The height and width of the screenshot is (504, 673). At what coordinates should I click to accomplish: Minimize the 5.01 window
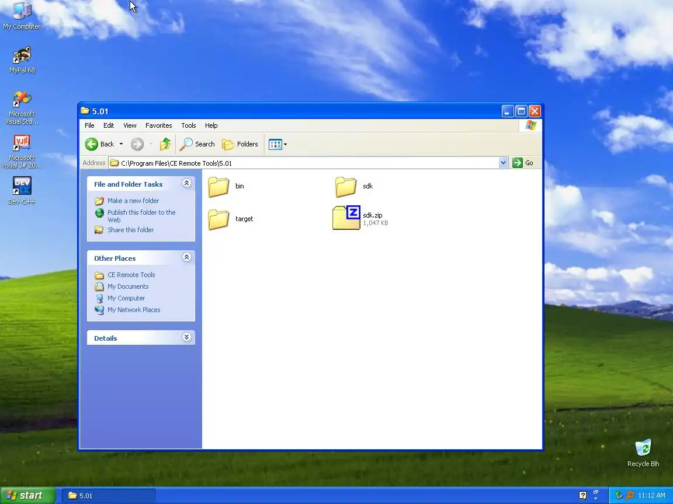click(x=508, y=111)
